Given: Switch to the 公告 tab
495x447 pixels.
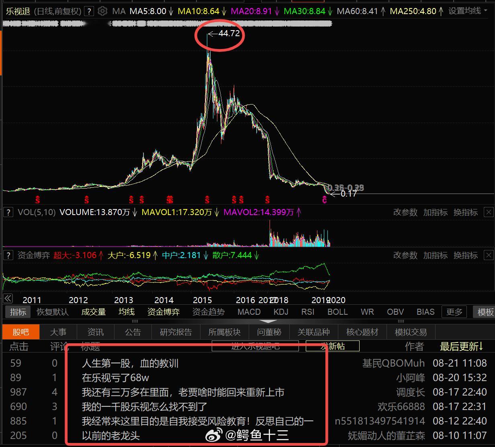Looking at the screenshot, I should [133, 332].
